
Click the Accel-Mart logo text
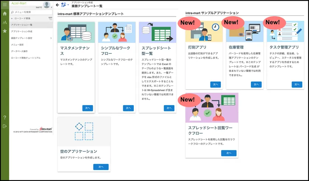pos(19,3)
